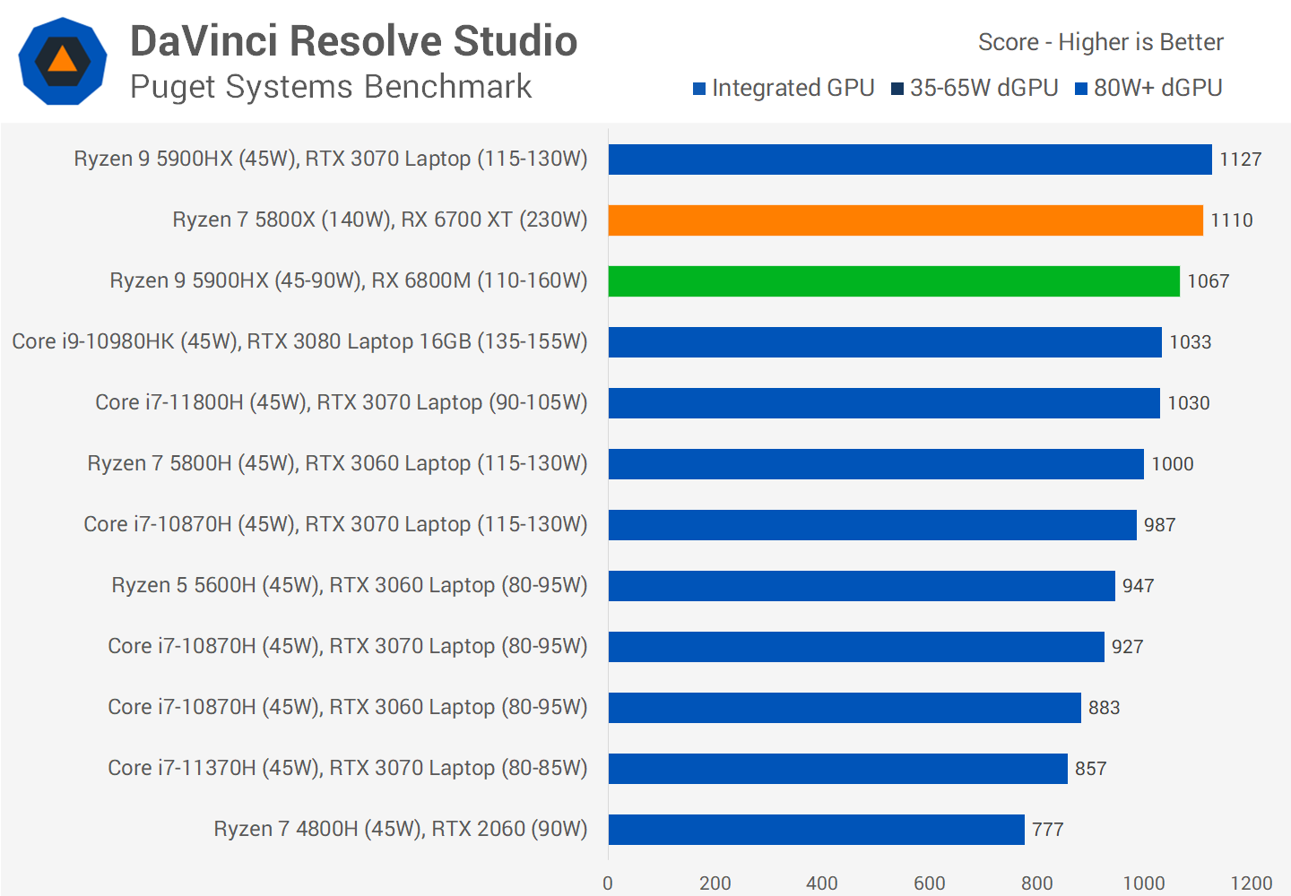The image size is (1291, 896).
Task: Click the 600 tick on the axis
Action: 929,883
